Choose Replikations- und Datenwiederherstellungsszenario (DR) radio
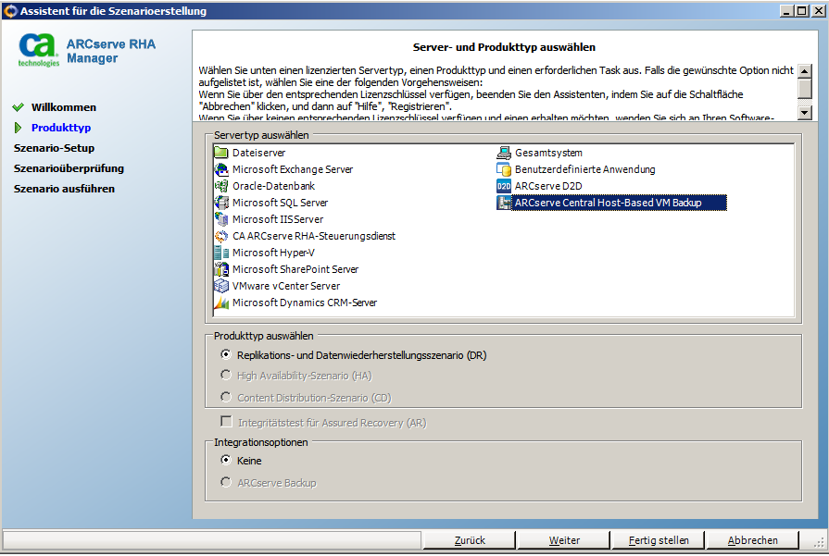 [226, 355]
